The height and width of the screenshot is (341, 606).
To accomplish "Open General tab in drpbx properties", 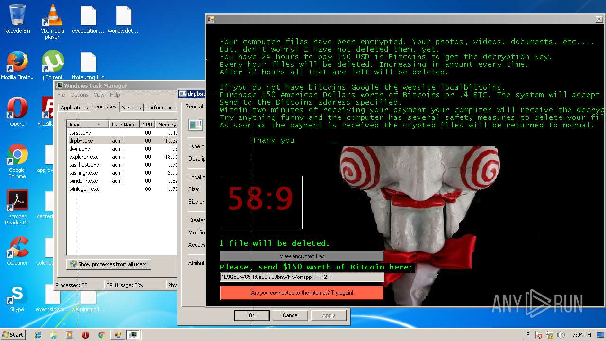I will pyautogui.click(x=194, y=107).
